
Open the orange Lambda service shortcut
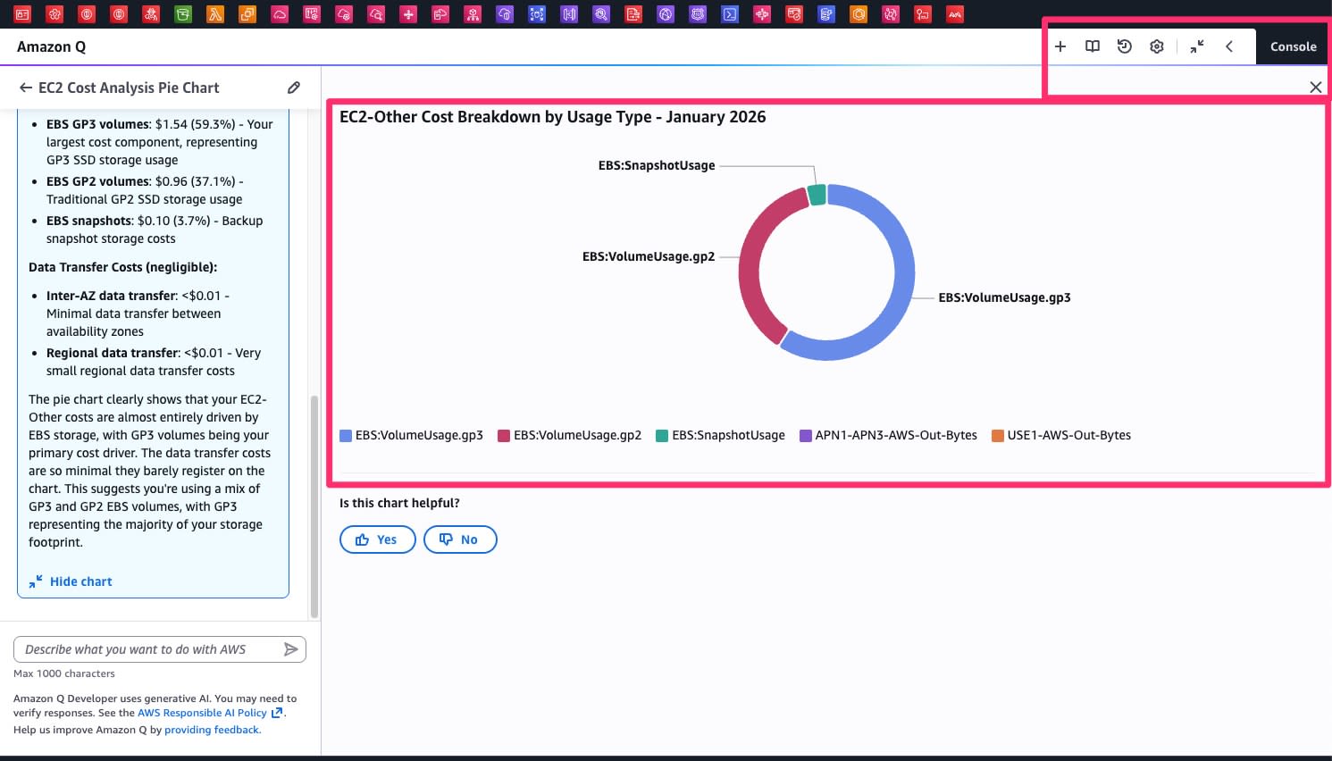tap(215, 14)
